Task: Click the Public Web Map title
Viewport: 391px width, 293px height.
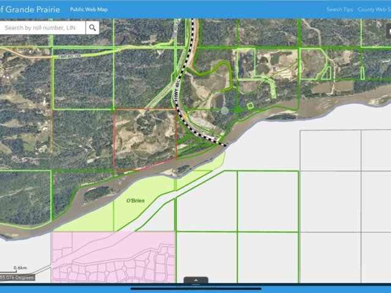Action: pyautogui.click(x=88, y=10)
